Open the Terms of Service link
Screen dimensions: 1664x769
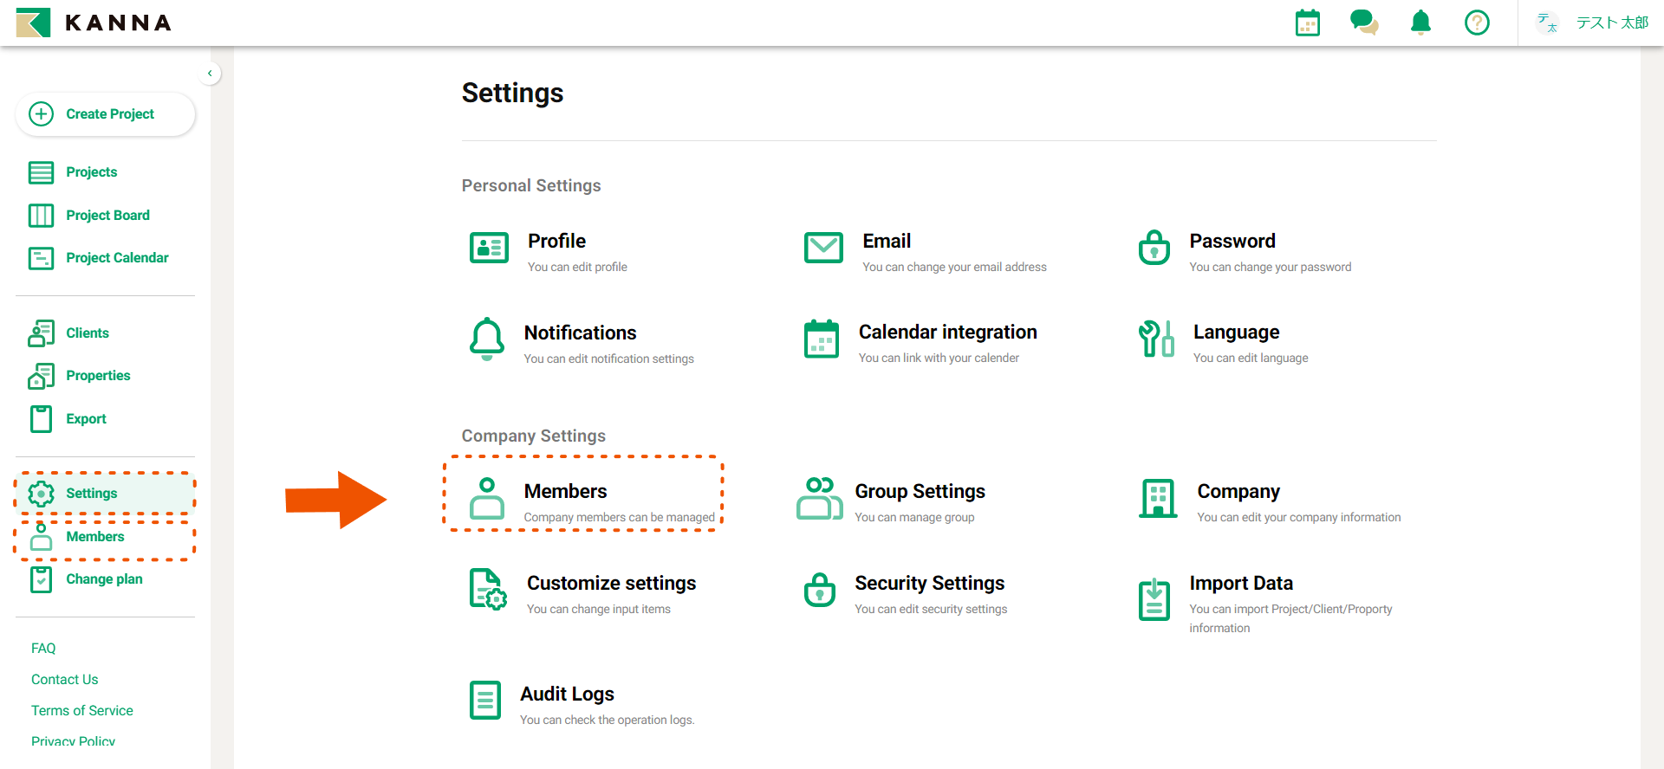click(x=82, y=711)
